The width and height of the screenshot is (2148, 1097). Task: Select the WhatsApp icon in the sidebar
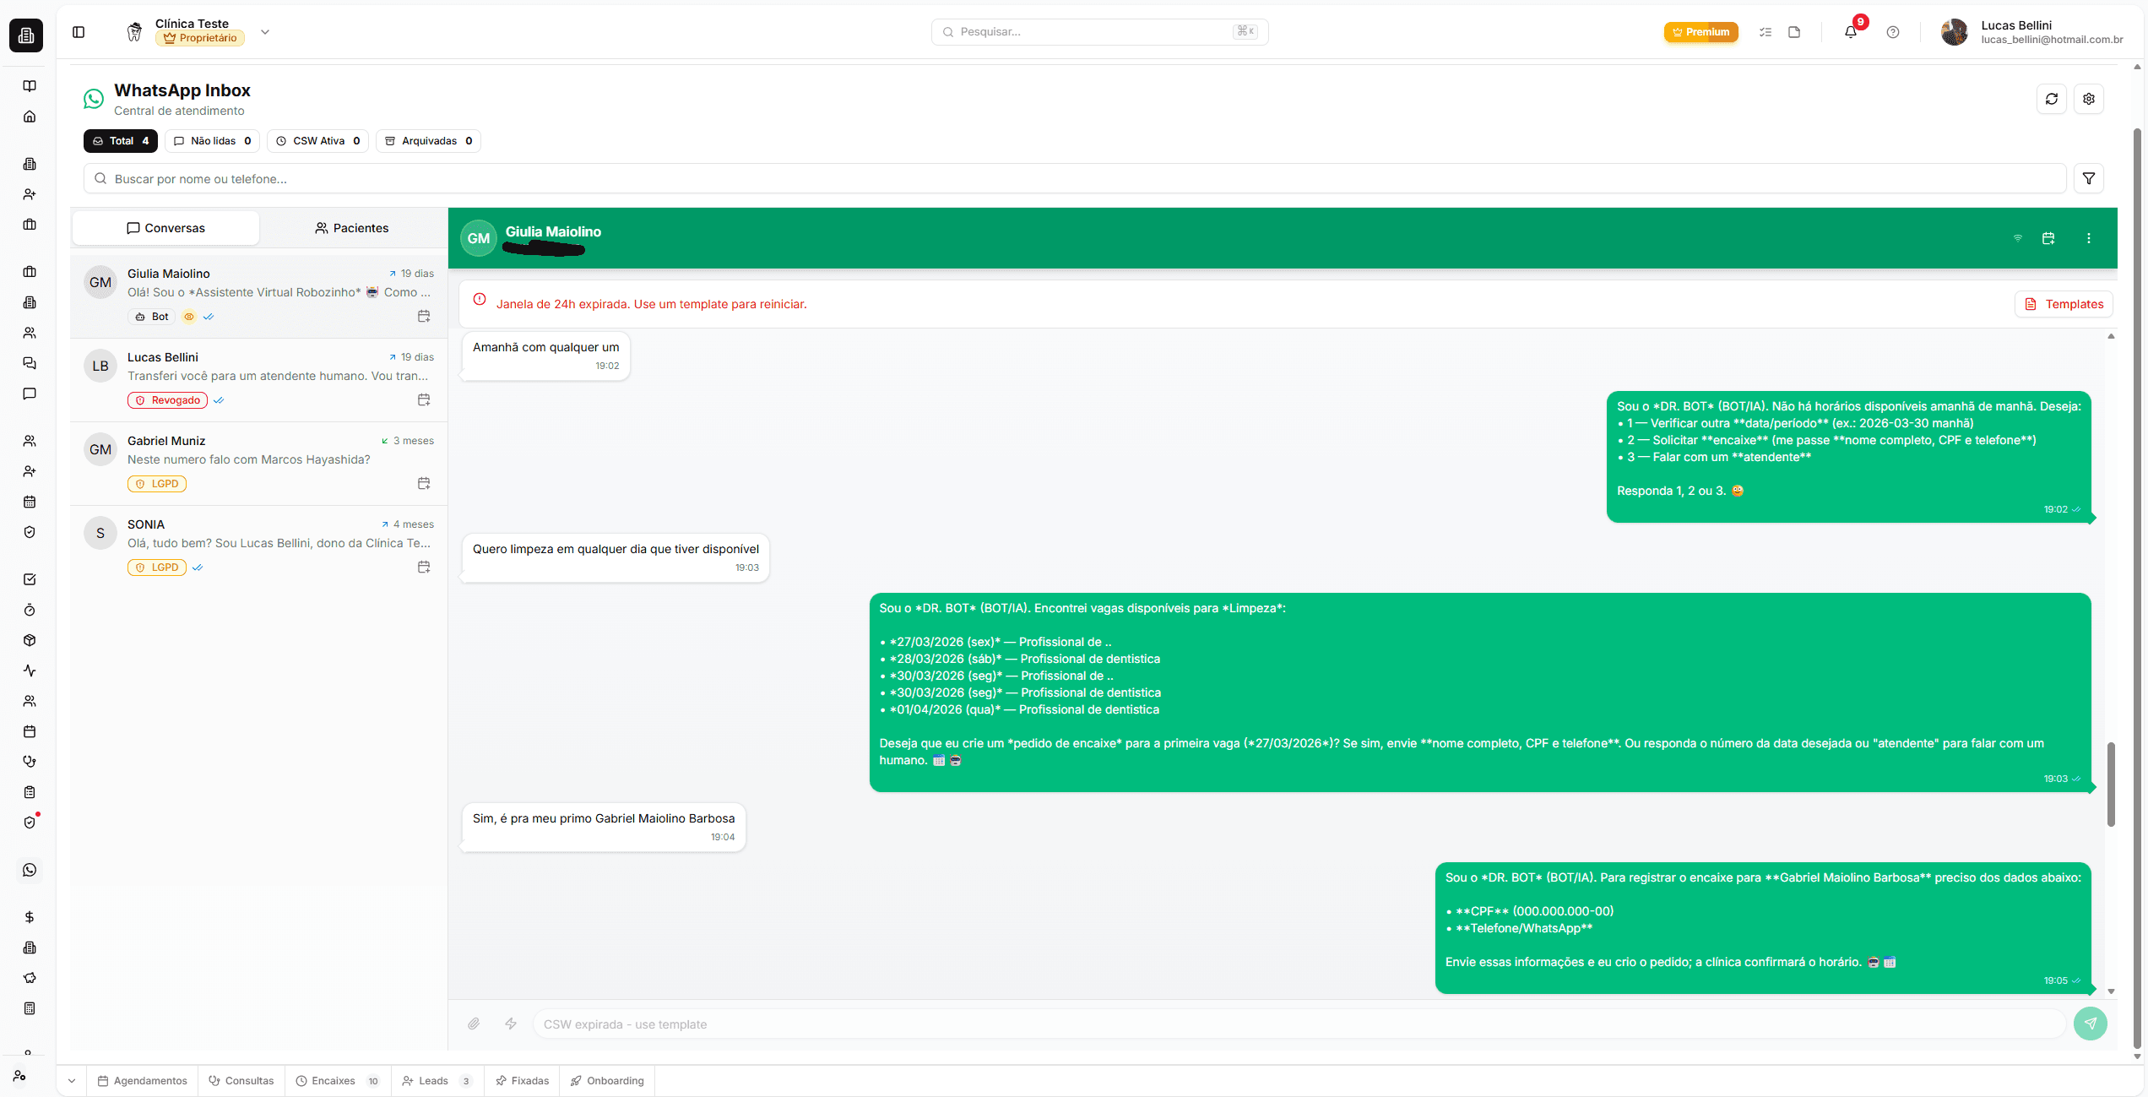[x=30, y=870]
